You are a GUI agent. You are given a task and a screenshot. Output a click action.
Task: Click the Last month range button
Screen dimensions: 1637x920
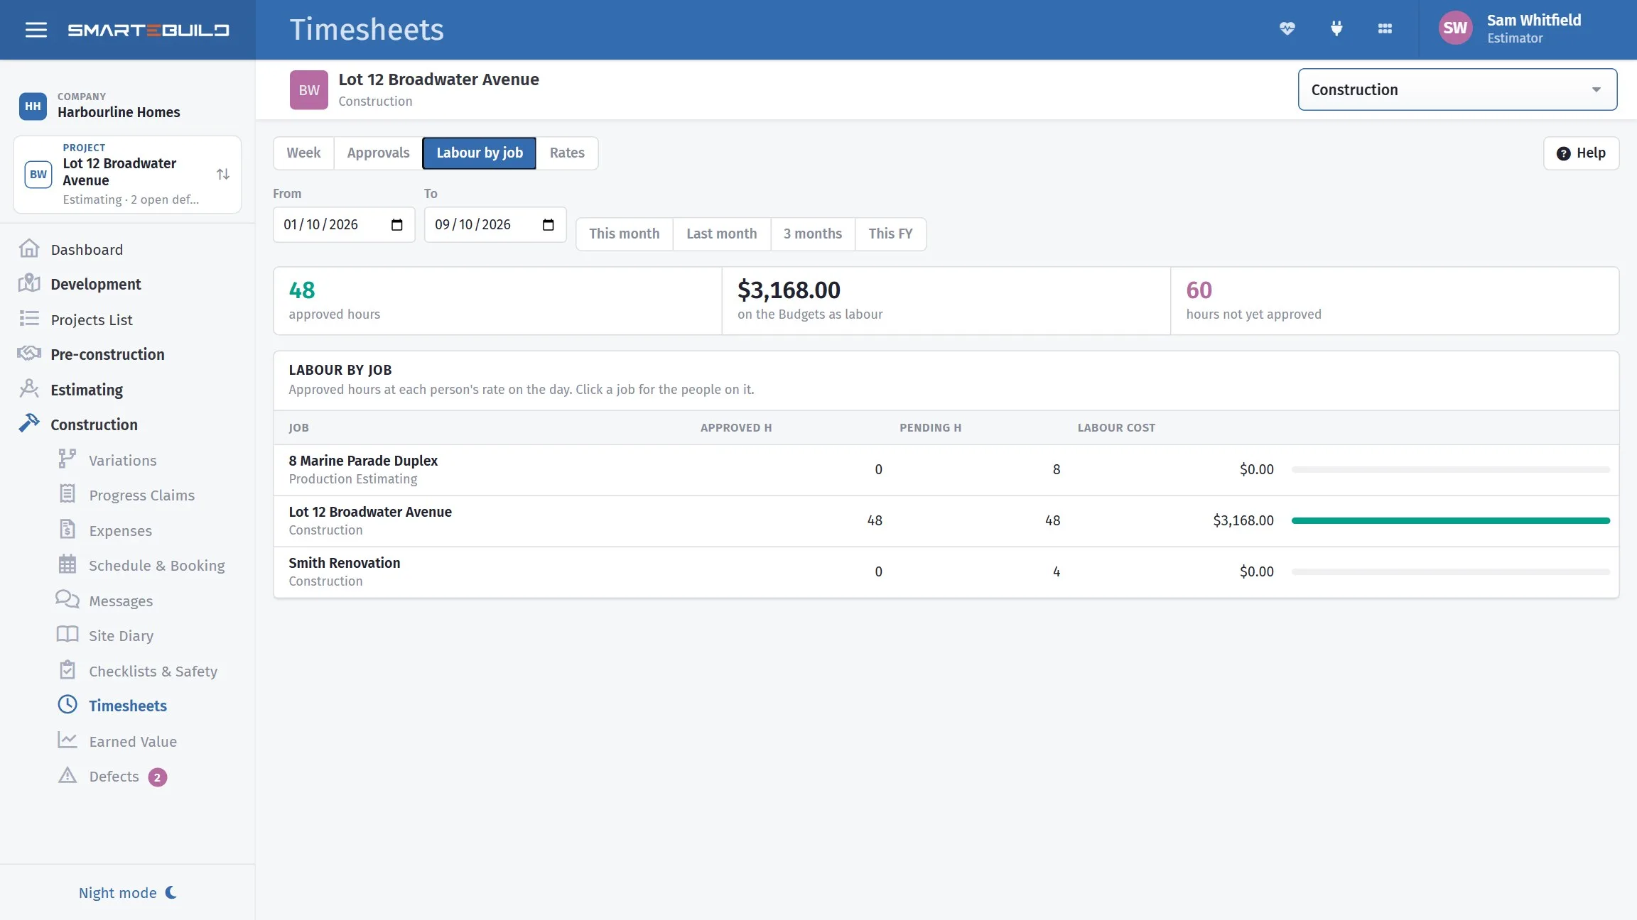pyautogui.click(x=722, y=234)
